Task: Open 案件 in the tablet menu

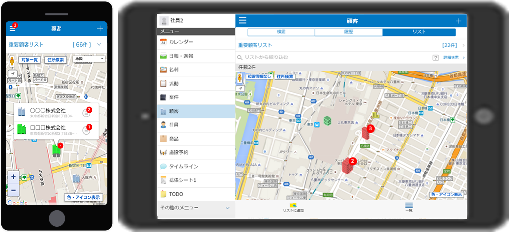Action: coord(197,97)
